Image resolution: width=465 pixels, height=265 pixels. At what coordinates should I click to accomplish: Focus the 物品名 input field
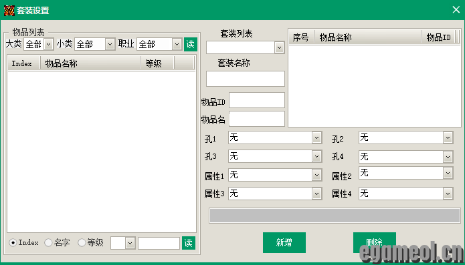257,119
